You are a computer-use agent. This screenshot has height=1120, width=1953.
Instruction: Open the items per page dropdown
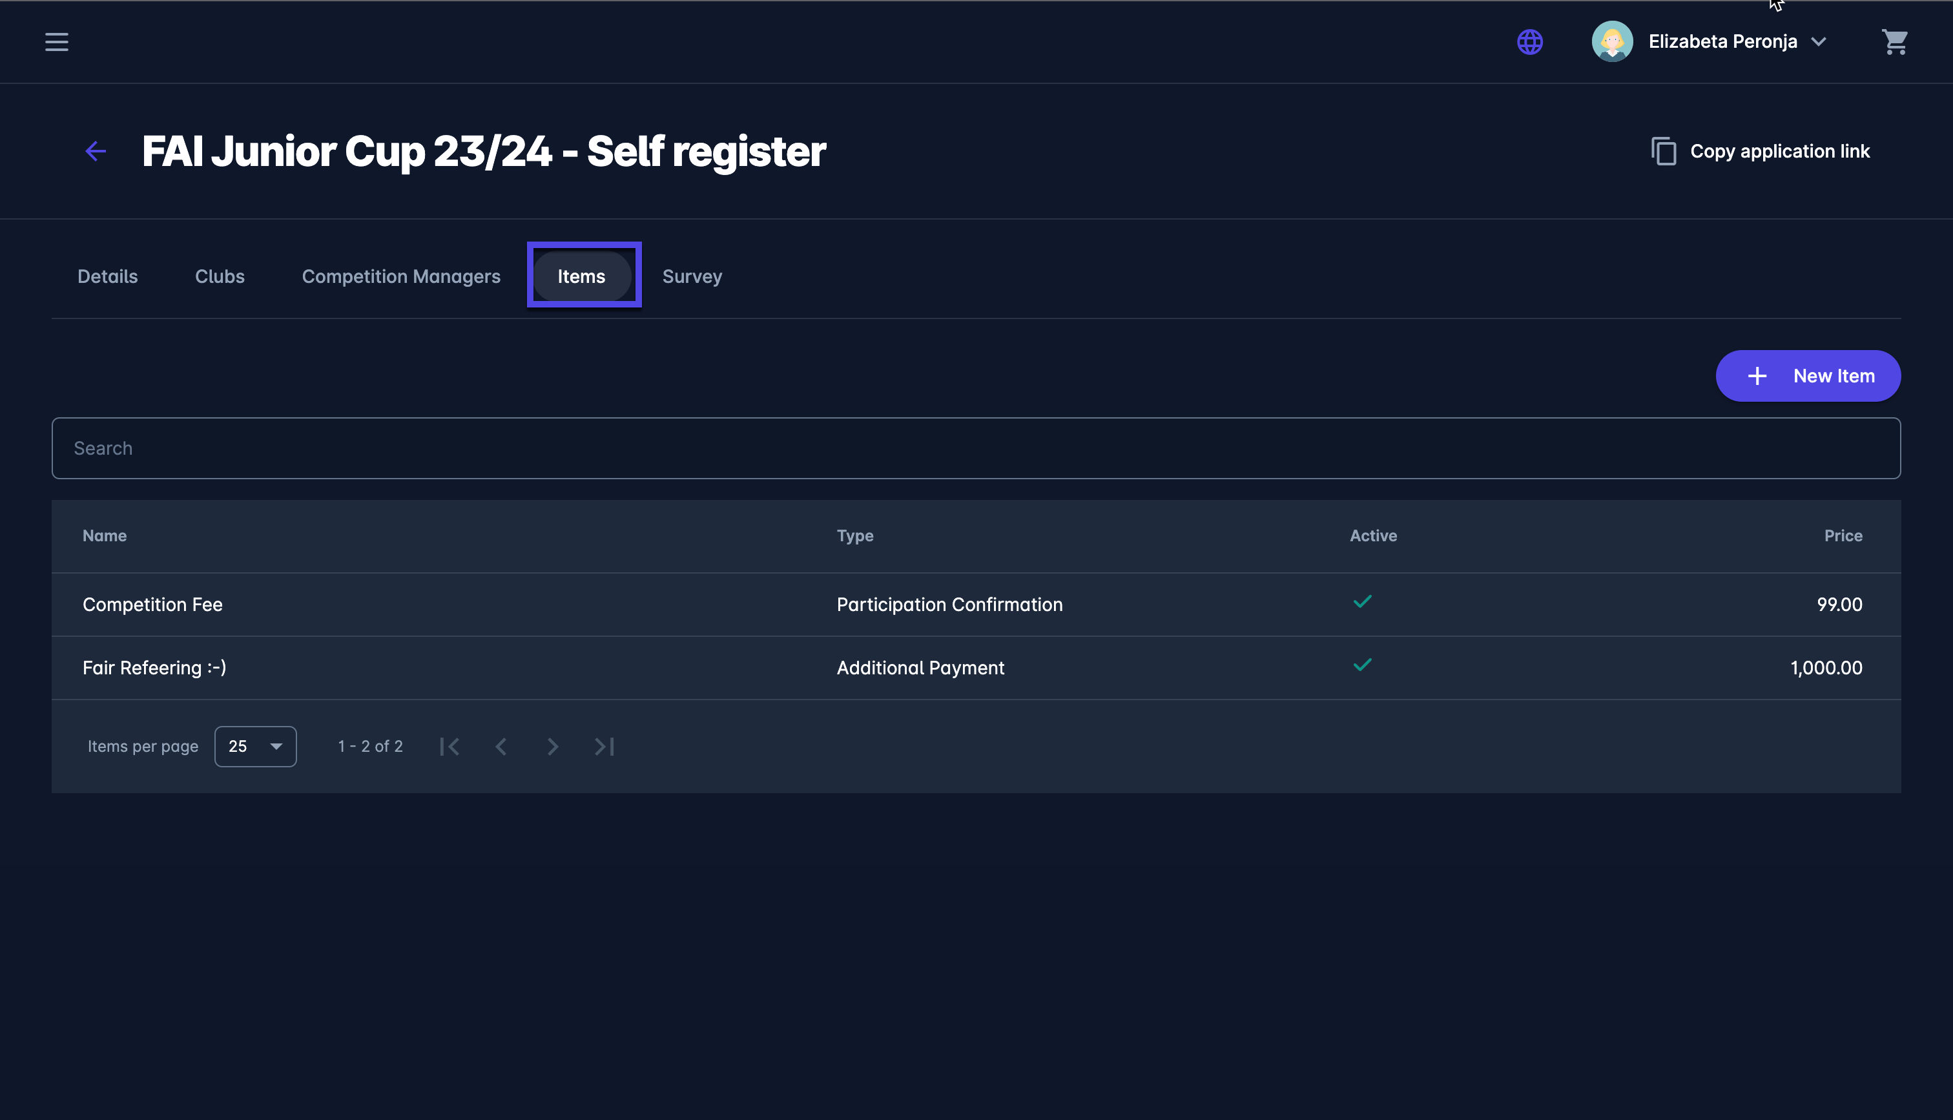[x=255, y=746]
